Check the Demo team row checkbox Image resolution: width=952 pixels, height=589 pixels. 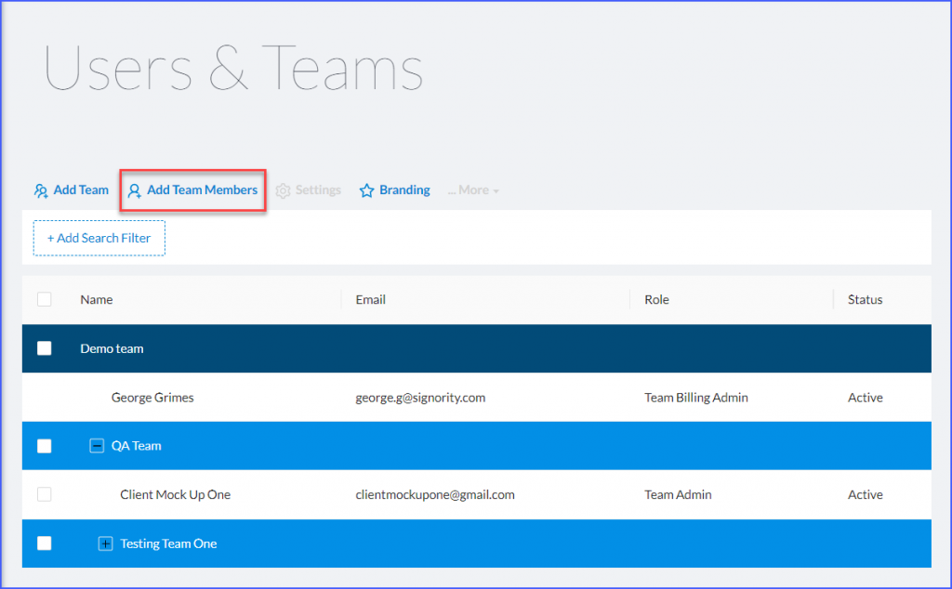tap(44, 347)
